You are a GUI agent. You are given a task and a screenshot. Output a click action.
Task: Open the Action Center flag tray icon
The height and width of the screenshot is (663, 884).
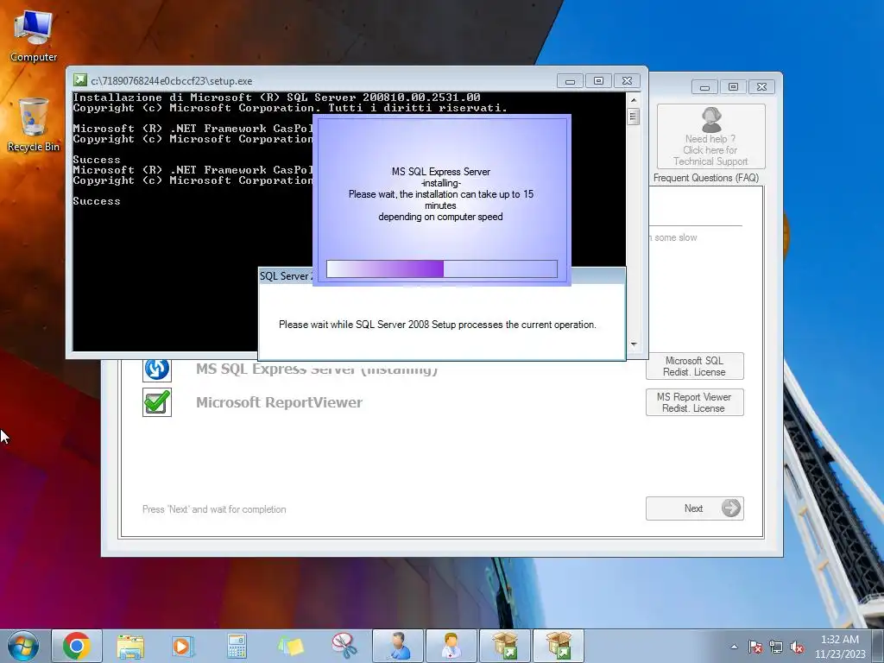click(x=755, y=647)
